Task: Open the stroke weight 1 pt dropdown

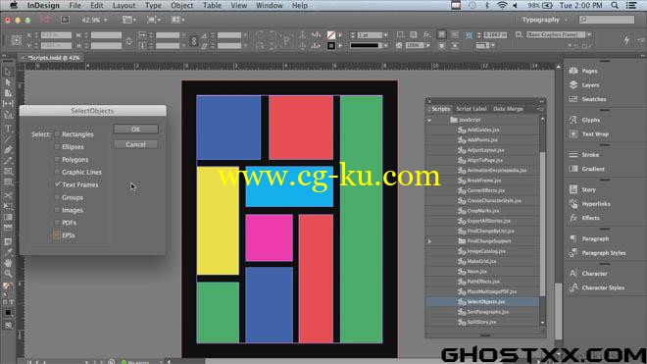Action: pos(386,35)
